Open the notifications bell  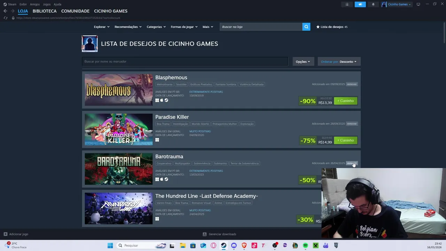coord(373,4)
